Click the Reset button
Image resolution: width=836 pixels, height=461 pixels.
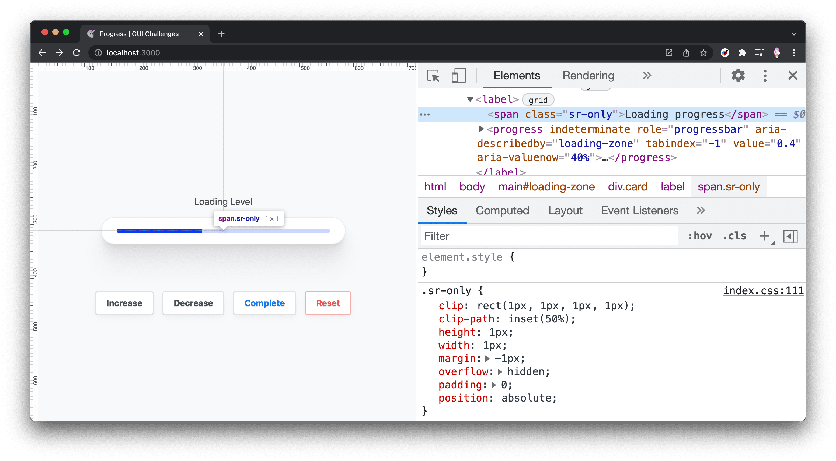327,303
